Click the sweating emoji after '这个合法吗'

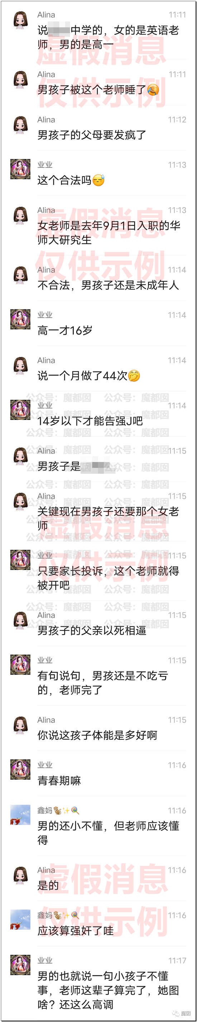coord(98,180)
